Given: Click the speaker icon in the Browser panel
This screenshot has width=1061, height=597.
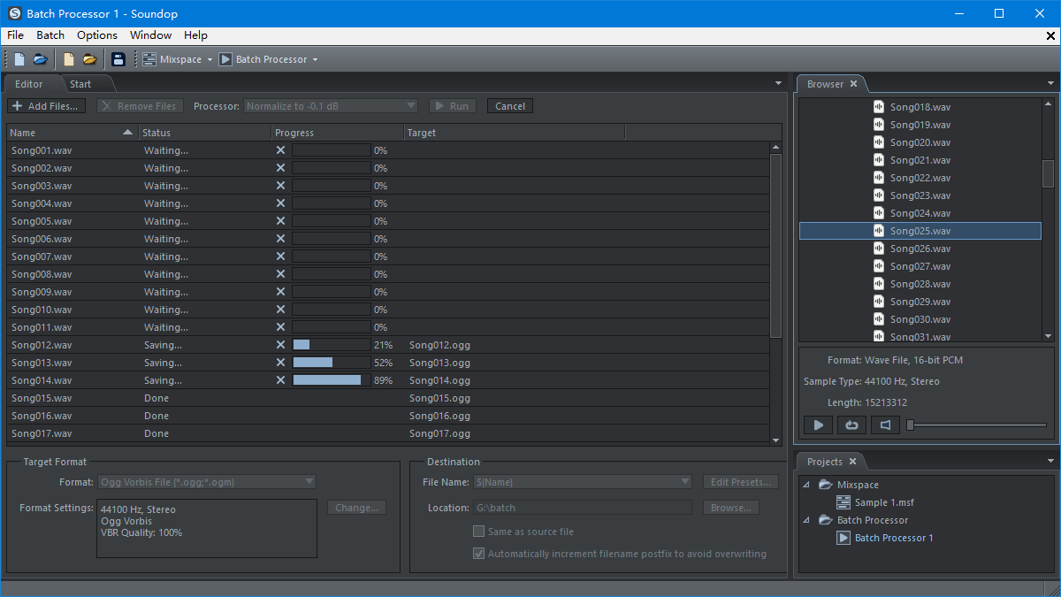Looking at the screenshot, I should (x=884, y=425).
